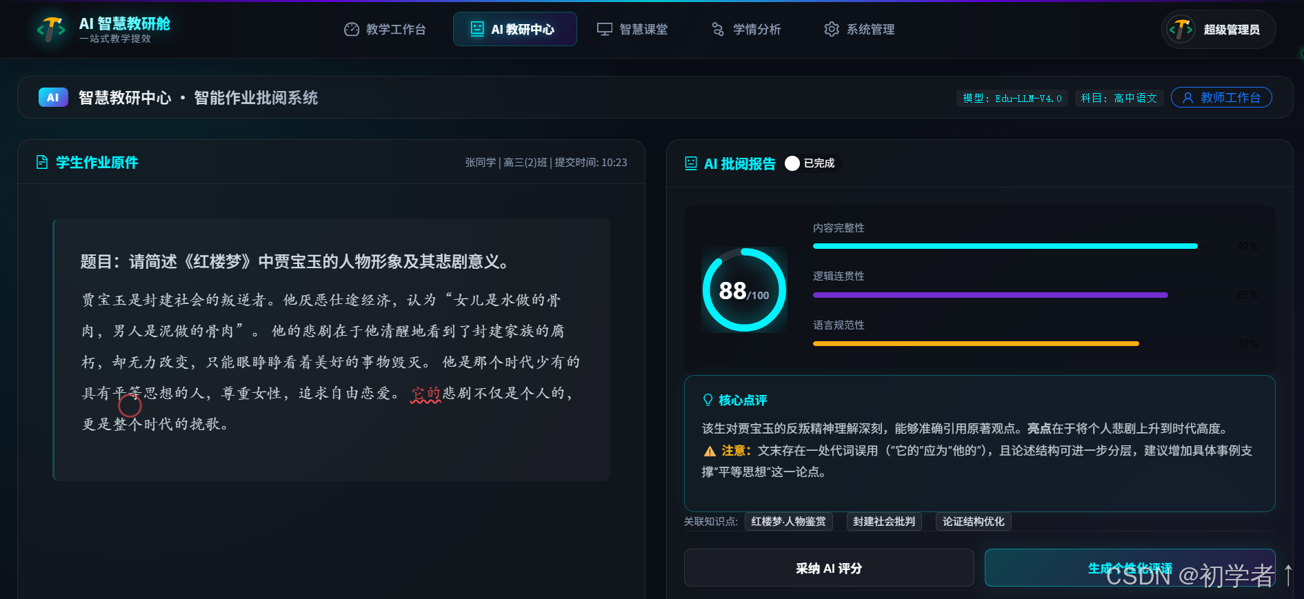The height and width of the screenshot is (599, 1304).
Task: Click the 智慧课堂 monitor icon
Action: click(x=605, y=29)
